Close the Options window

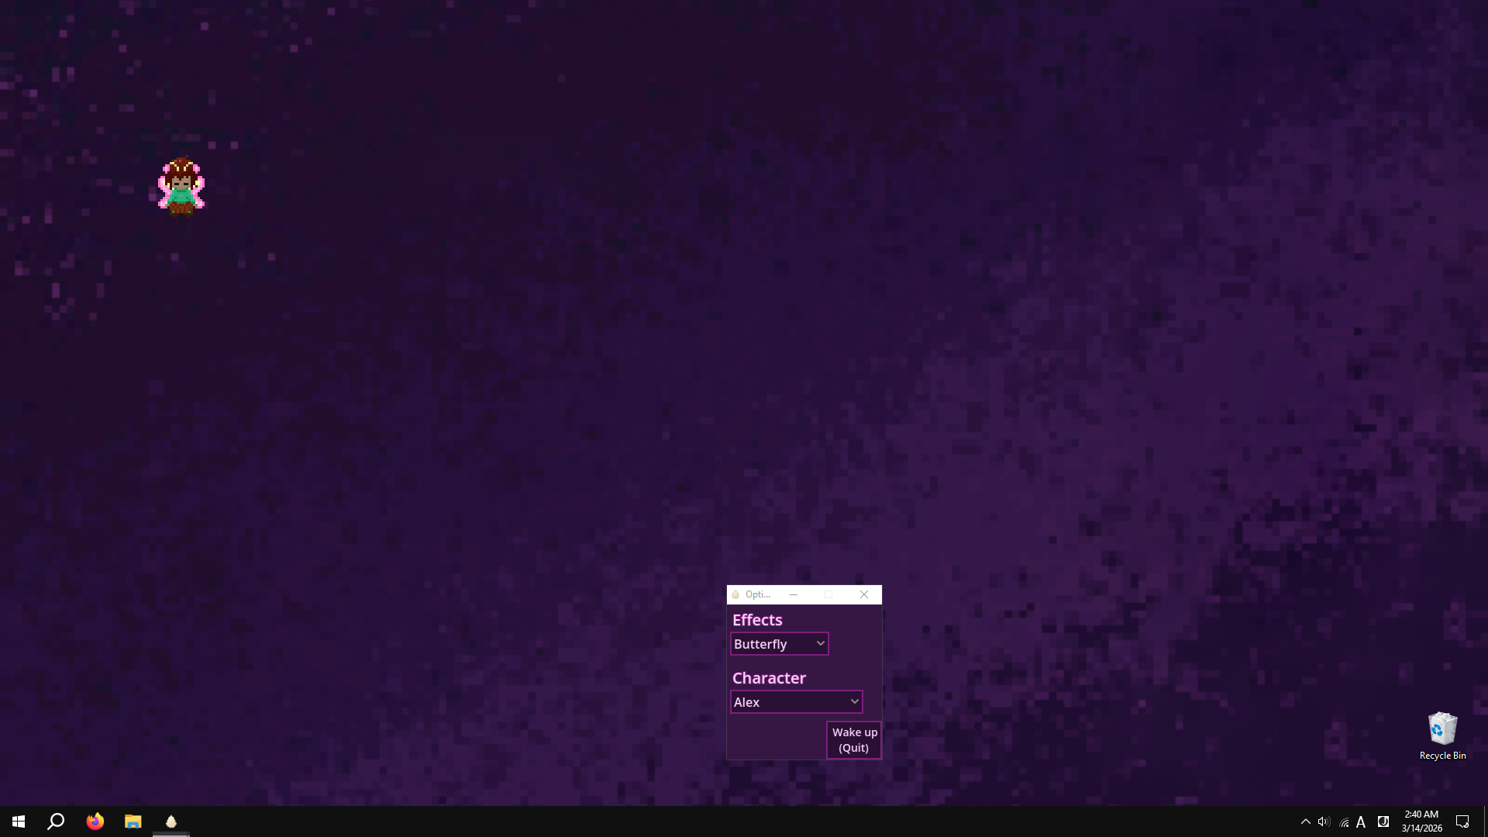[x=863, y=594]
